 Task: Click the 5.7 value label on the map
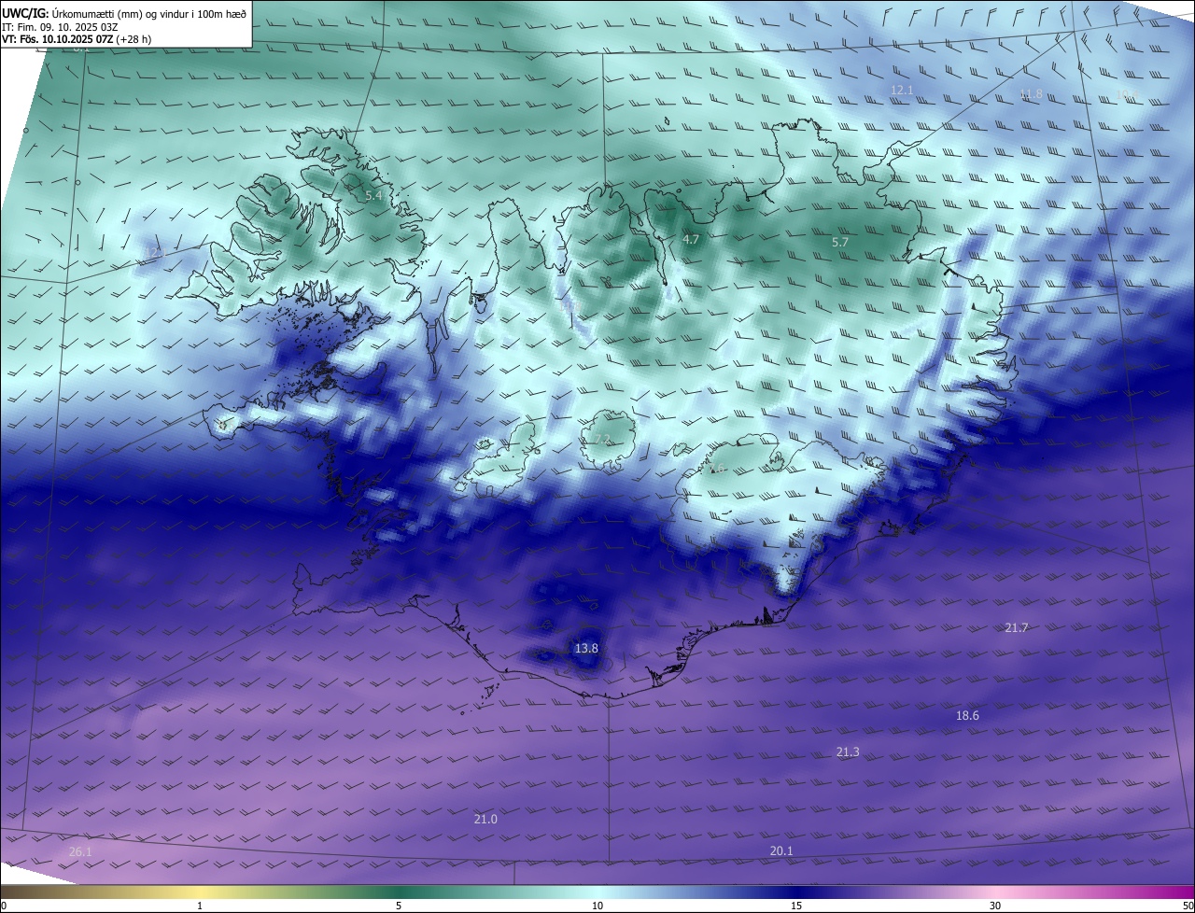[x=840, y=243]
